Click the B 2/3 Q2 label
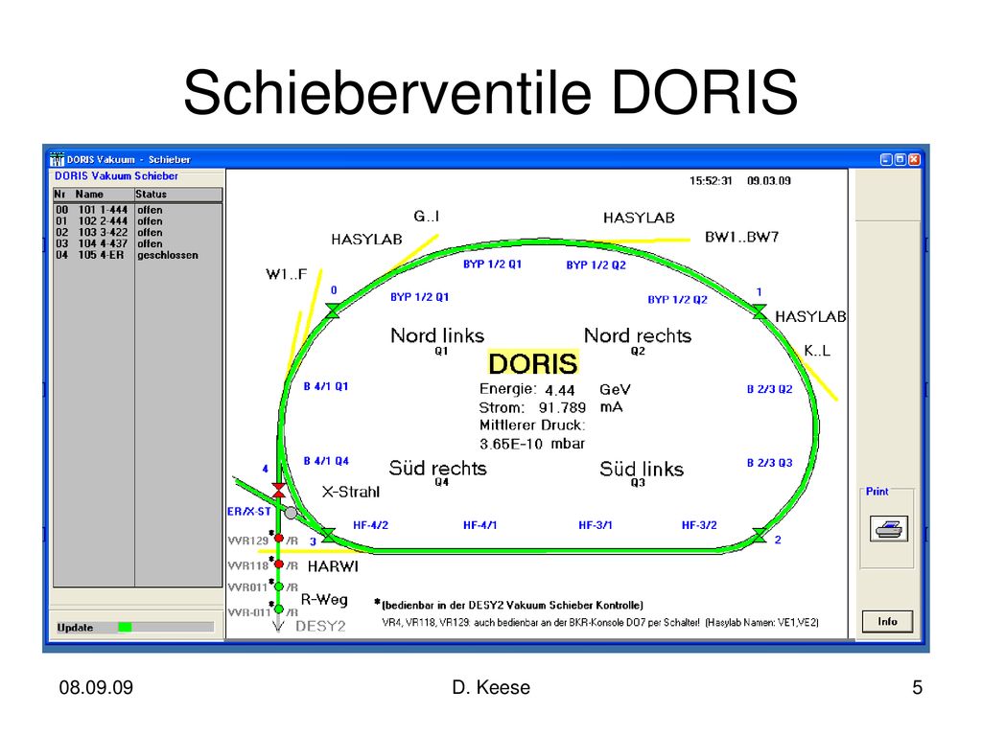The height and width of the screenshot is (736, 982). tap(770, 389)
